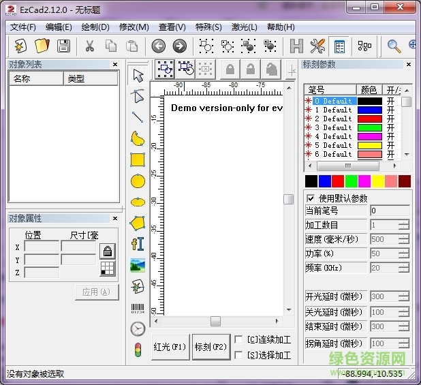Image resolution: width=421 pixels, height=385 pixels.
Task: Increase 加工数目 with spinner arrow
Action: (404, 222)
